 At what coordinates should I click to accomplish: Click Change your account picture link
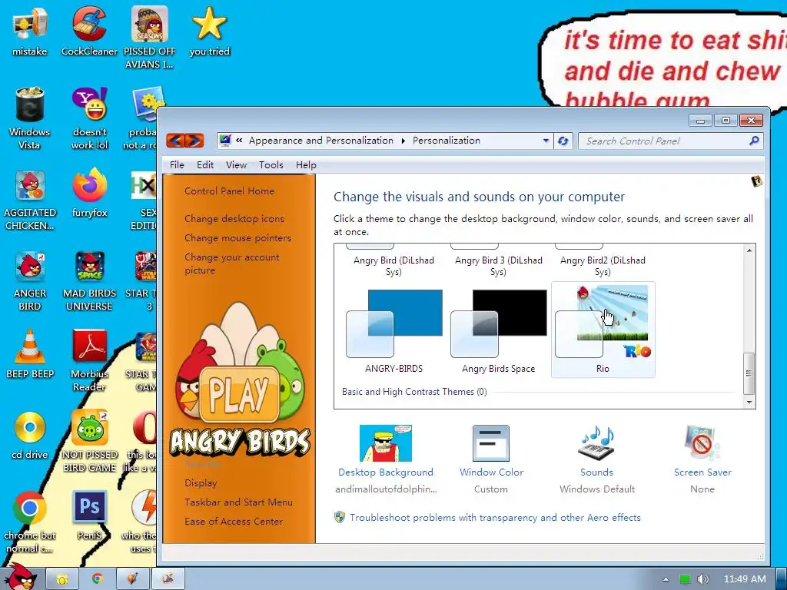click(x=232, y=264)
